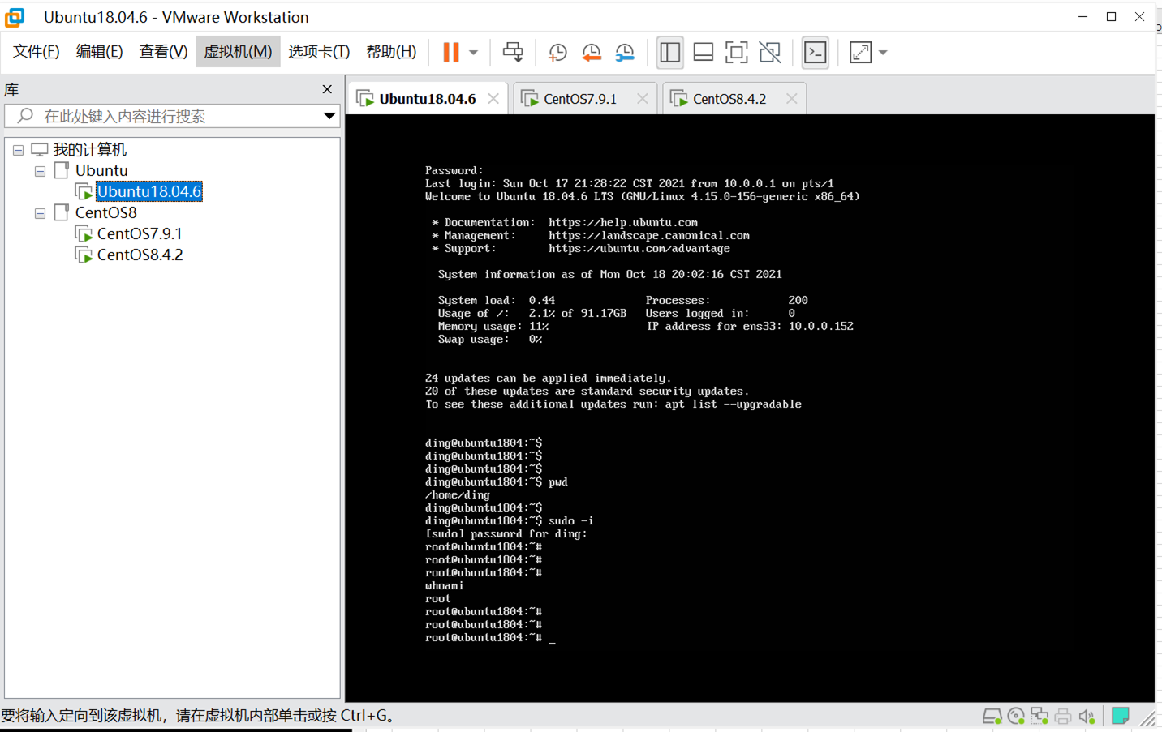The width and height of the screenshot is (1162, 732).
Task: Click the network adapter status icon
Action: [1039, 717]
